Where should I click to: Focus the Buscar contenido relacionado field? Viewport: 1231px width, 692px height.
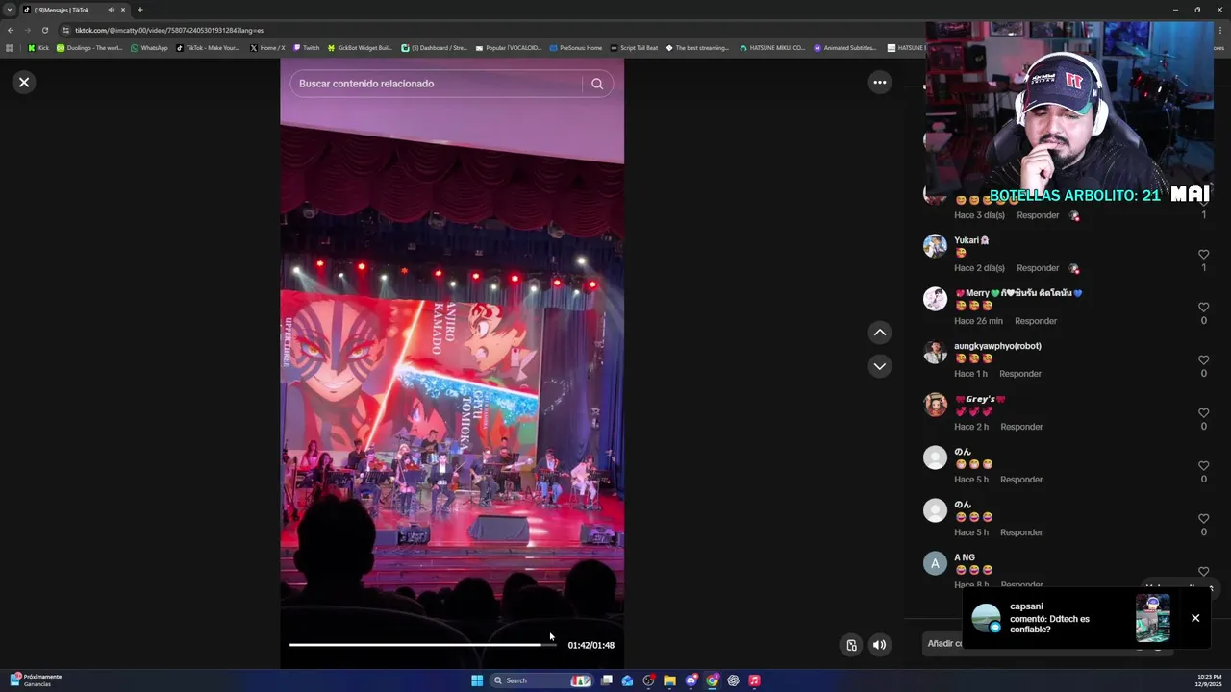coord(435,84)
